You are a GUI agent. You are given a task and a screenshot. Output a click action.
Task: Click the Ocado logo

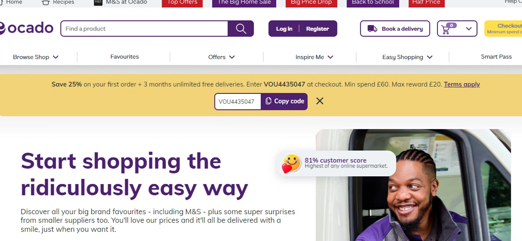coord(26,28)
